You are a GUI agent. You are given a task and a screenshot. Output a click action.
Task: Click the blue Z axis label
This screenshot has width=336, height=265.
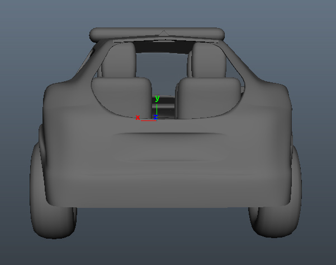pyautogui.click(x=155, y=117)
